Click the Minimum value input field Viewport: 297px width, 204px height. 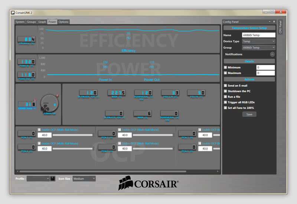(x=265, y=68)
